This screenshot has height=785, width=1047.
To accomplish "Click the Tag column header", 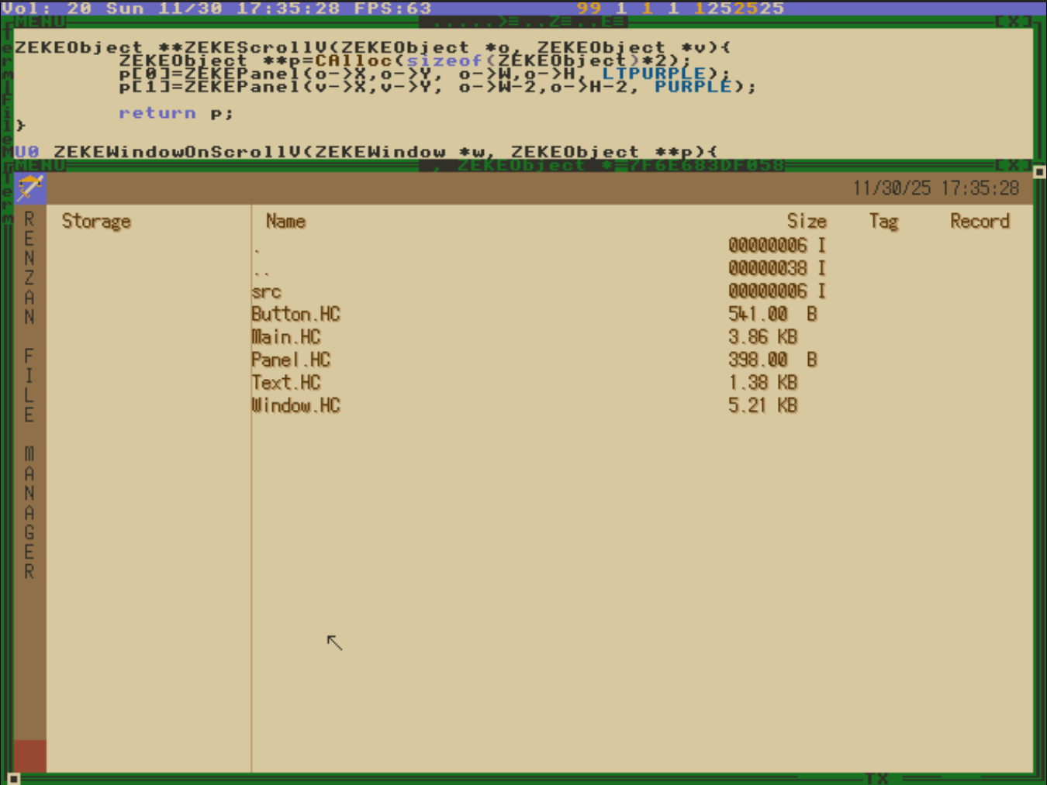I will [x=883, y=222].
